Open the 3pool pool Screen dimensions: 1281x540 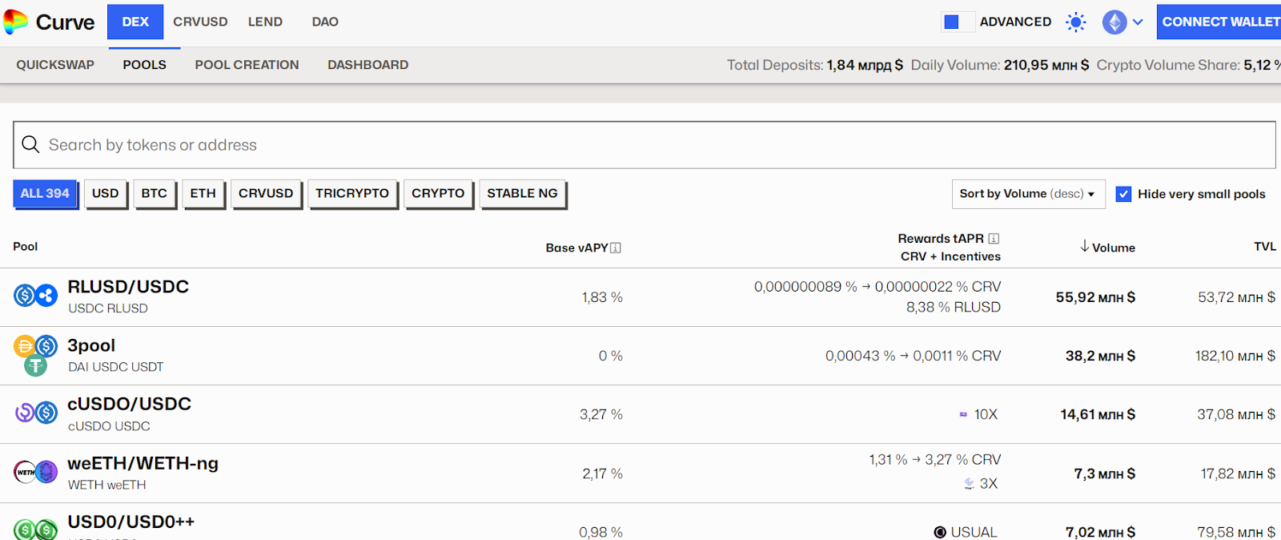tap(91, 345)
